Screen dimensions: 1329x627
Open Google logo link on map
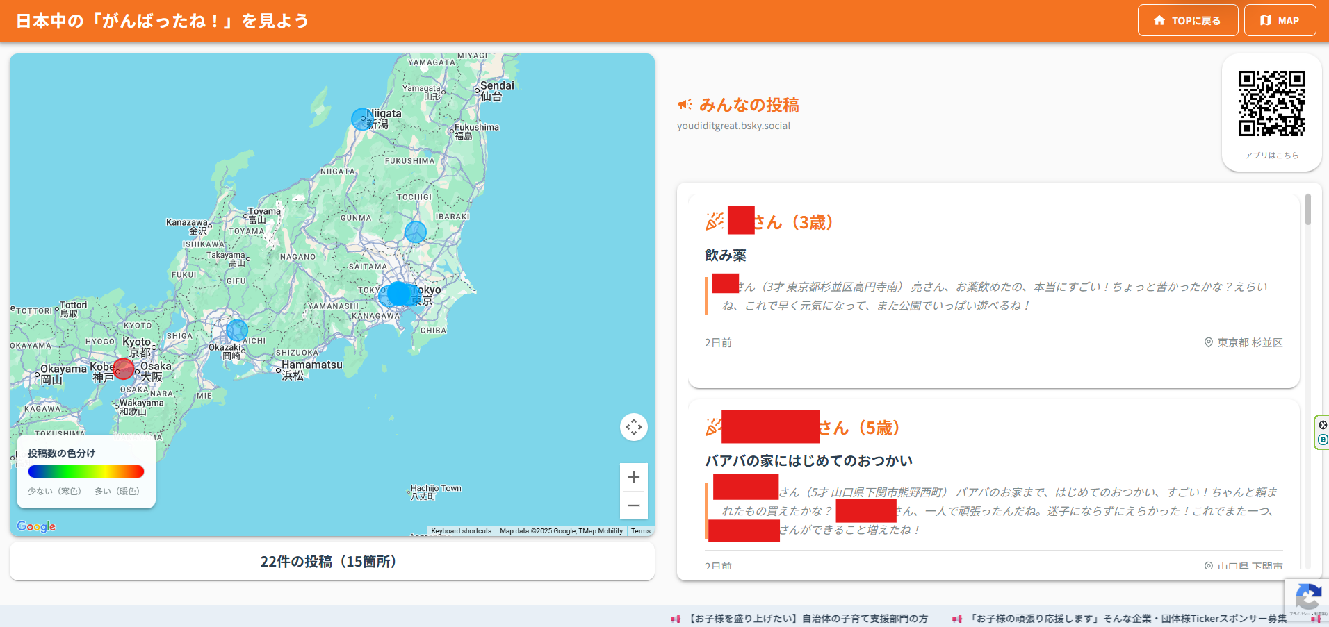tap(36, 526)
